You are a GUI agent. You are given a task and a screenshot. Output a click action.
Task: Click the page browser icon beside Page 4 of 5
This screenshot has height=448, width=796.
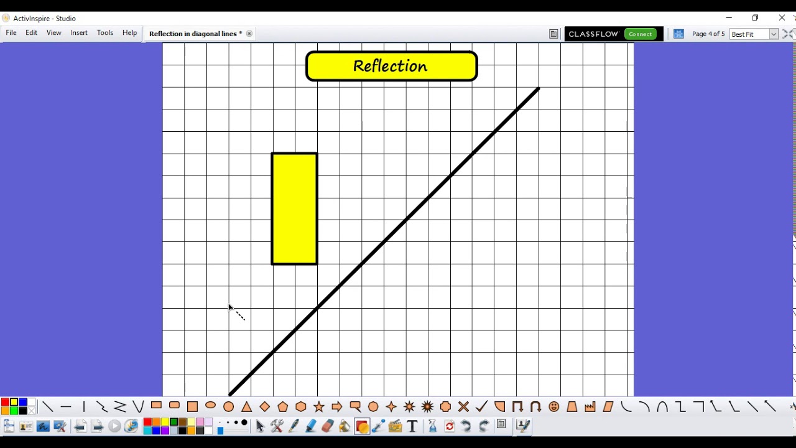679,34
